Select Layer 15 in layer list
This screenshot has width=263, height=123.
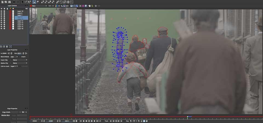coord(20,27)
